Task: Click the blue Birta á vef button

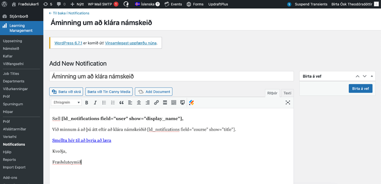Action: coord(360,89)
